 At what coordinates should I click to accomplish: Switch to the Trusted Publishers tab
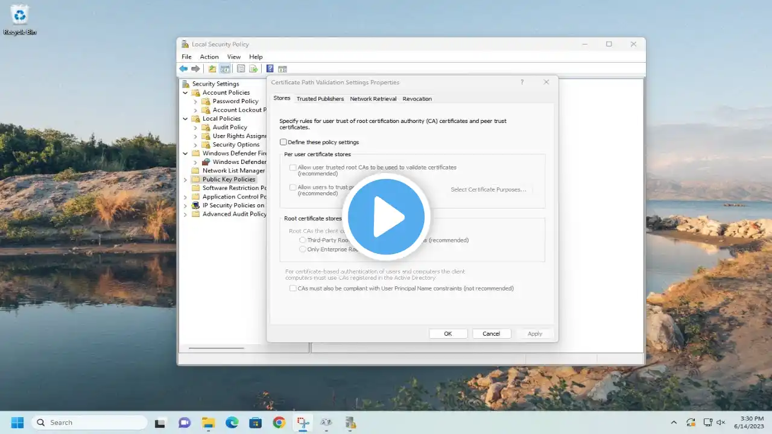point(320,99)
